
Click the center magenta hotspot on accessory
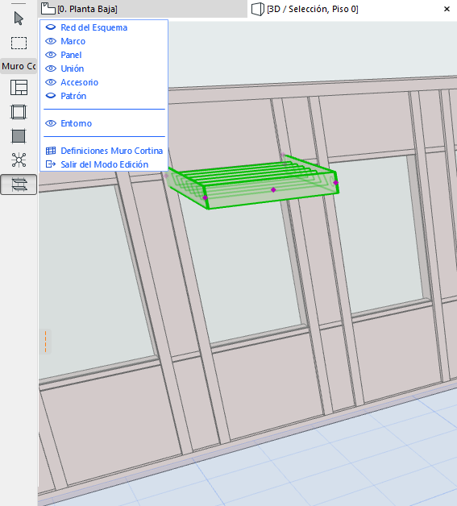(273, 190)
